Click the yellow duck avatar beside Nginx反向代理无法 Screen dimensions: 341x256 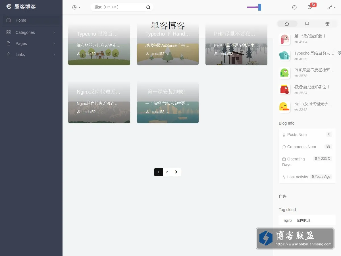click(x=284, y=107)
